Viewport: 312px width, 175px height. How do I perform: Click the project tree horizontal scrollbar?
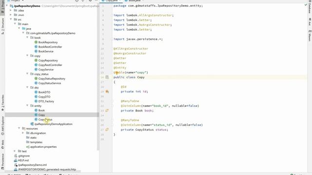pos(43,171)
